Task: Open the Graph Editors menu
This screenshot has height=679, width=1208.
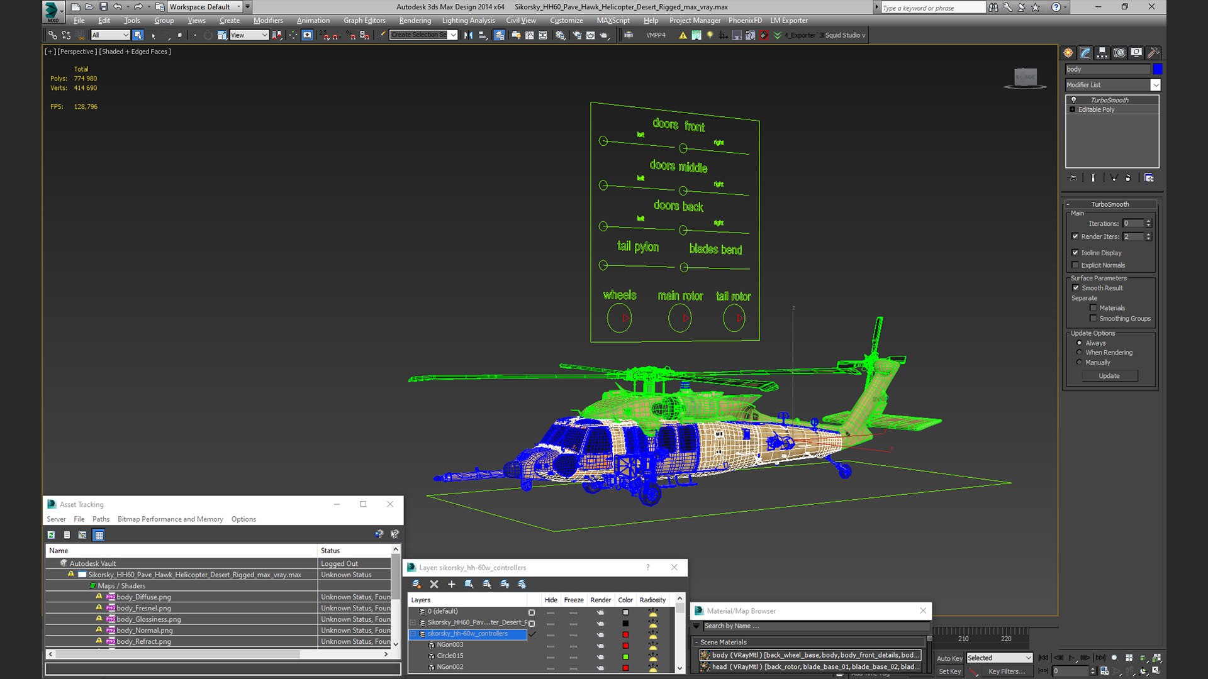Action: coord(364,21)
